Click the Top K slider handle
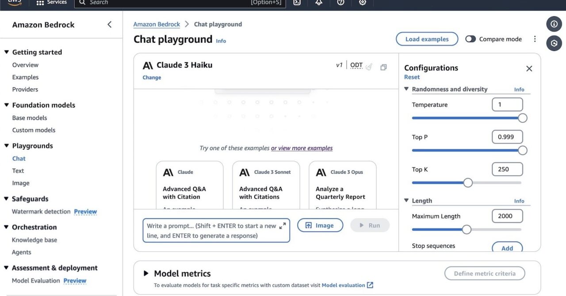Screen dimensions: 566x296 pyautogui.click(x=468, y=182)
